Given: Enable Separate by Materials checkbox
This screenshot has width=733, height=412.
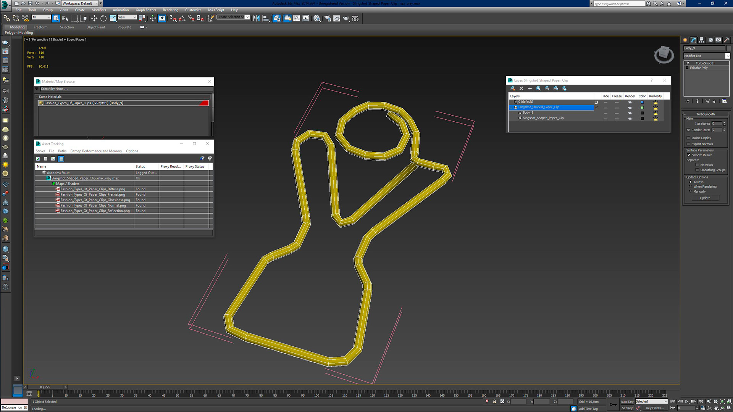Looking at the screenshot, I should tap(697, 165).
